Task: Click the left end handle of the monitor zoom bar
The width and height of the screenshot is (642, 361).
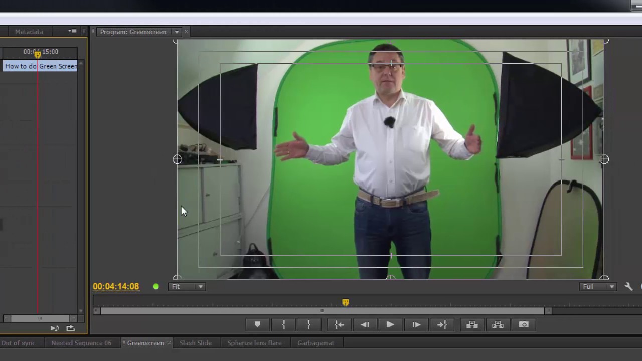Action: tap(97, 311)
